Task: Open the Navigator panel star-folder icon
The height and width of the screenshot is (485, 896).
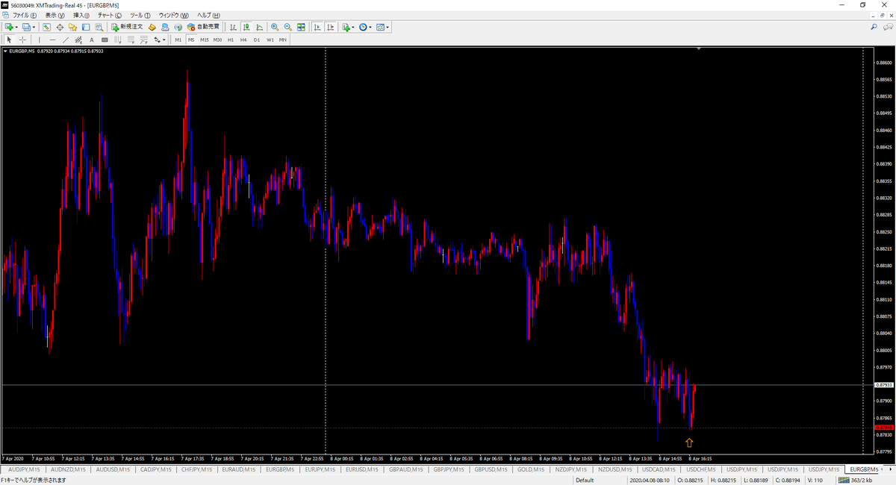Action: 72,27
